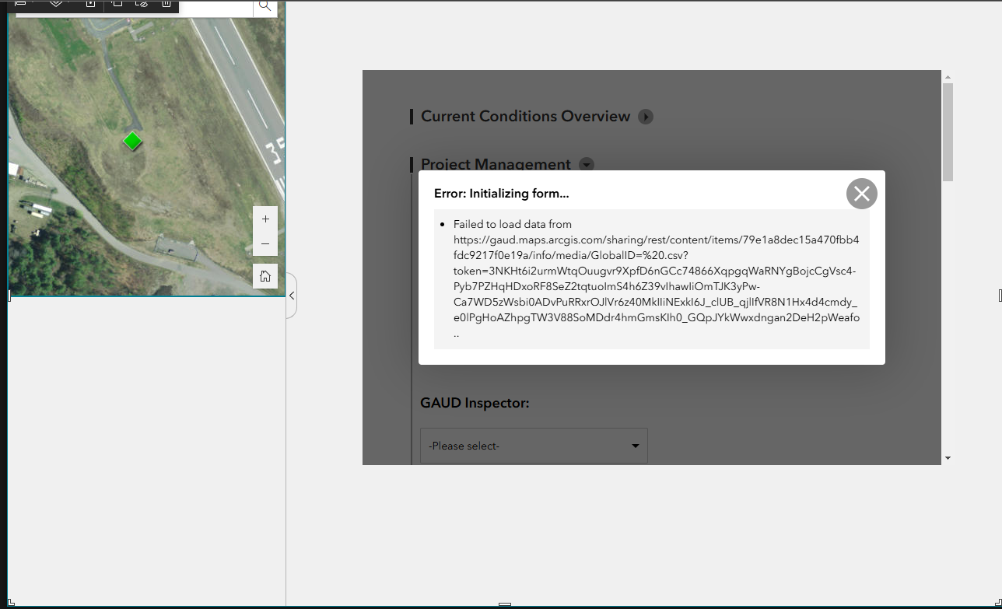Select the green diamond marker on the map
This screenshot has height=609, width=1002.
132,142
